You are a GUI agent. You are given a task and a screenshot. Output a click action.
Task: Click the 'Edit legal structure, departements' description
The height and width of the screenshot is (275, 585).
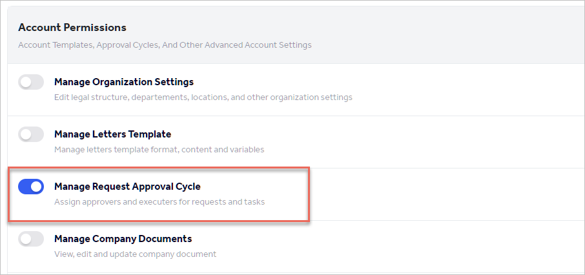click(x=203, y=97)
